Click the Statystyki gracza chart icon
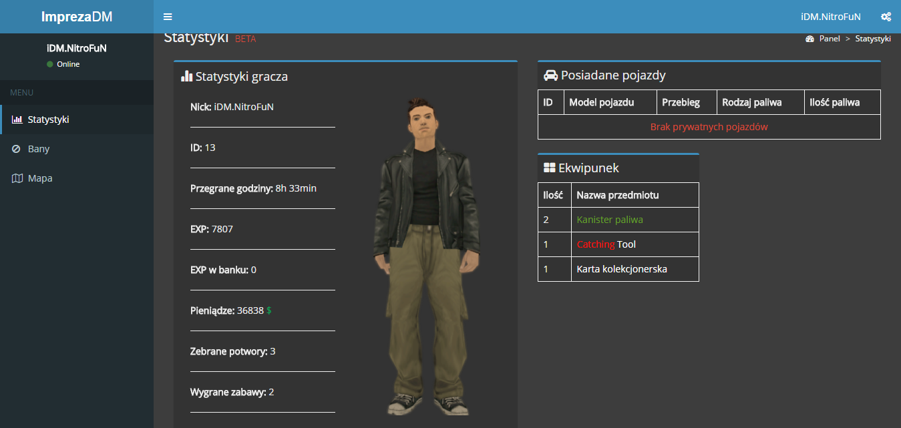Viewport: 901px width, 428px height. click(187, 76)
